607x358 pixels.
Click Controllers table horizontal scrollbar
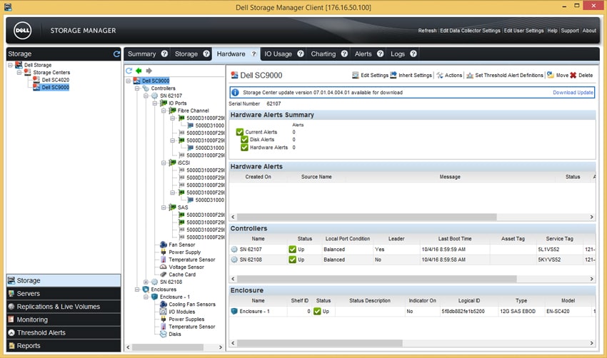[x=376, y=279]
